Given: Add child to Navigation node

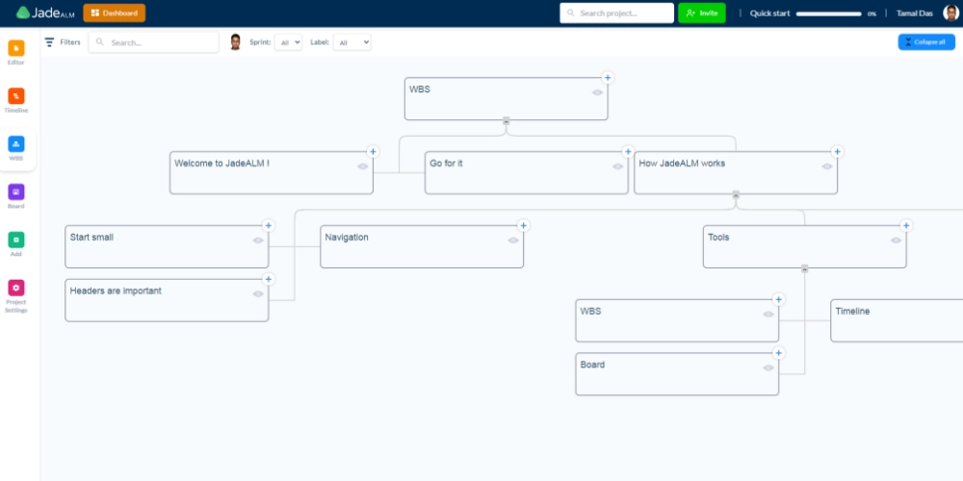Looking at the screenshot, I should coord(523,225).
